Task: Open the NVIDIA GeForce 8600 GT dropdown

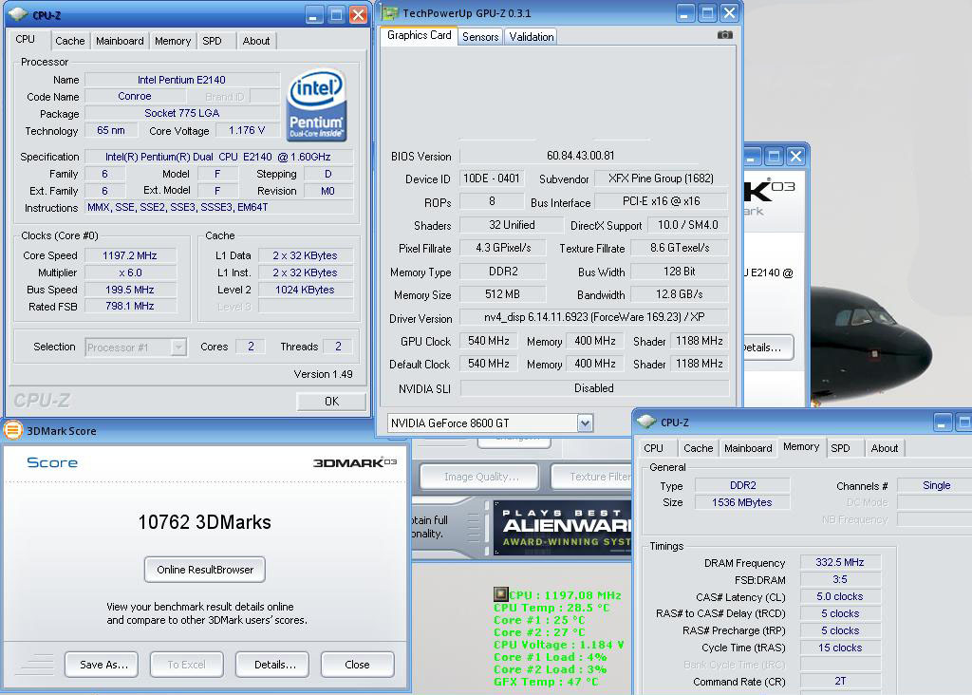Action: click(x=585, y=423)
